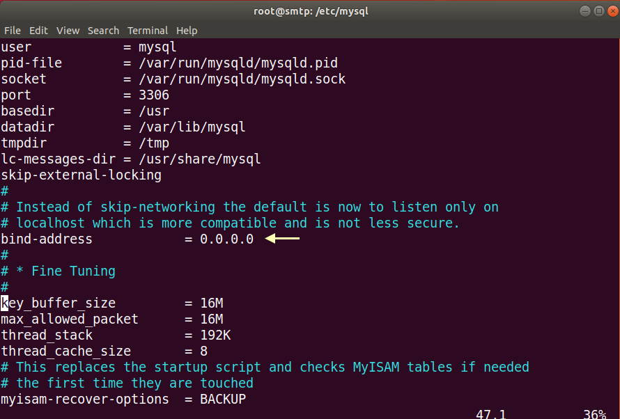Click the 36% scroll position indicator
620x419 pixels.
click(595, 413)
